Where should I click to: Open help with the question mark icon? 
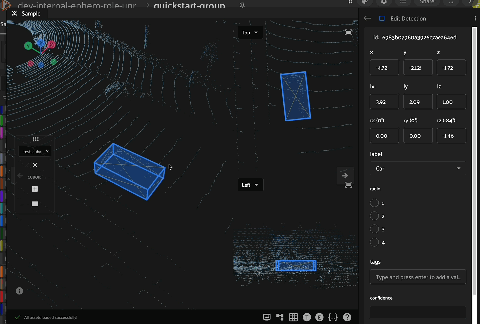click(347, 317)
